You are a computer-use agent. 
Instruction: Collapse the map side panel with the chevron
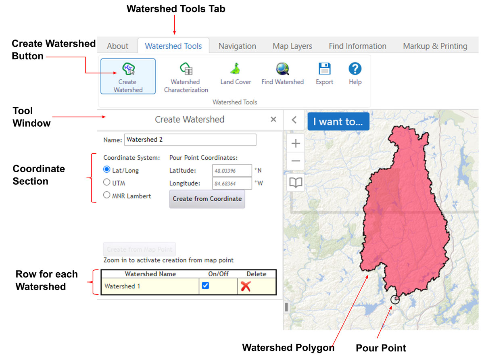click(294, 120)
